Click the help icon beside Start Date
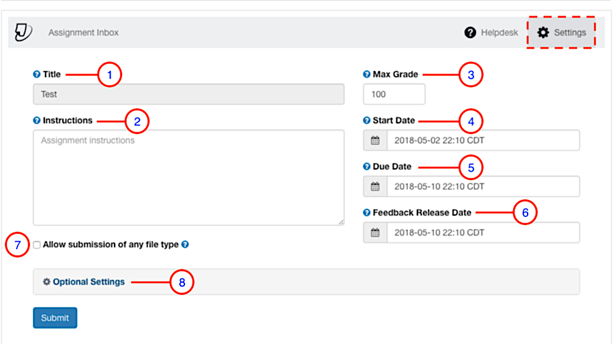Viewport: 613px width, 344px height. coord(367,121)
